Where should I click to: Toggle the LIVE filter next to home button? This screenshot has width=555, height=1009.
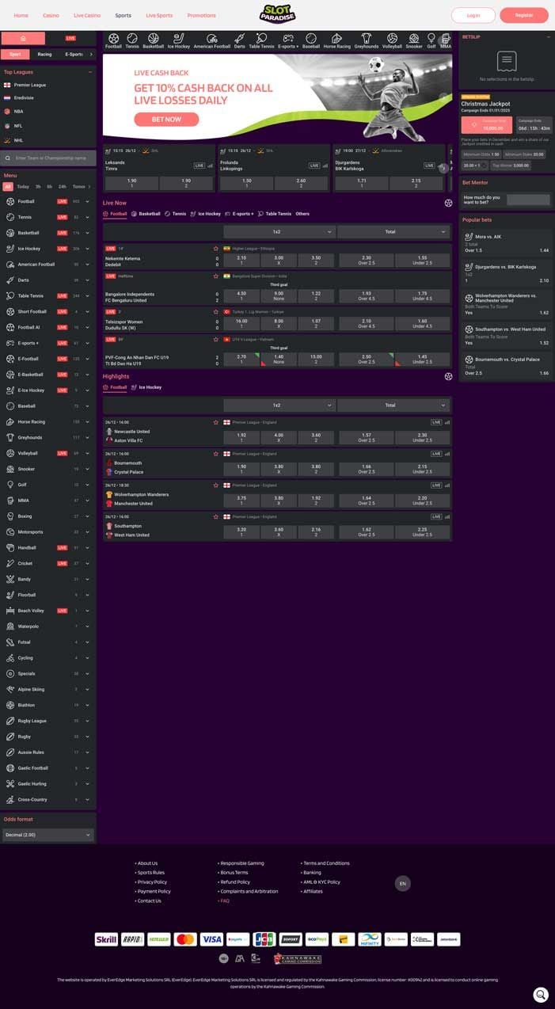pyautogui.click(x=70, y=38)
